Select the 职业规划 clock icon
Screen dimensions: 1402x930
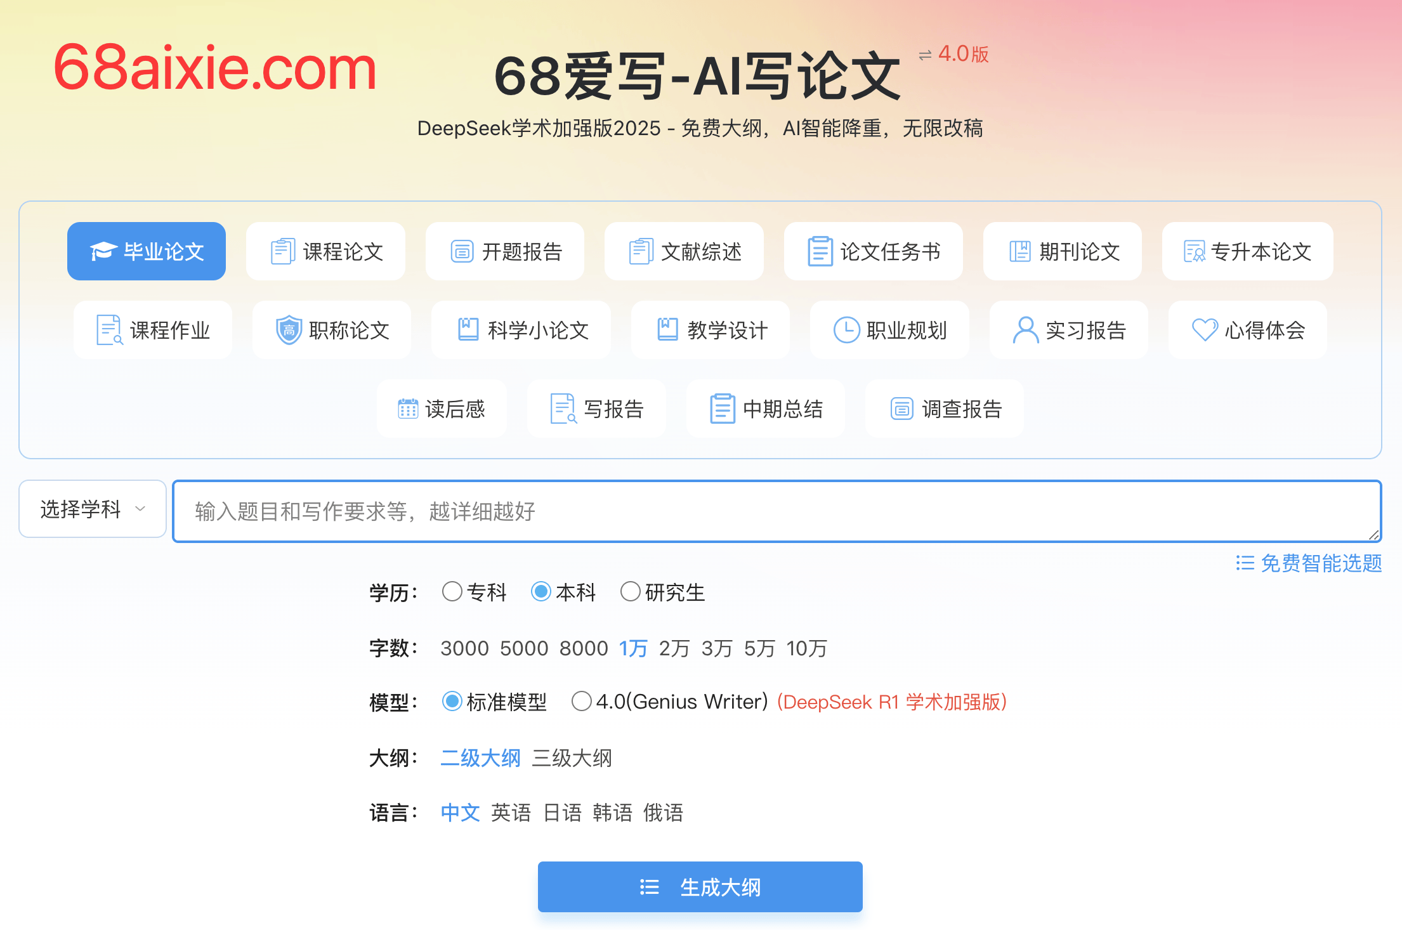847,330
